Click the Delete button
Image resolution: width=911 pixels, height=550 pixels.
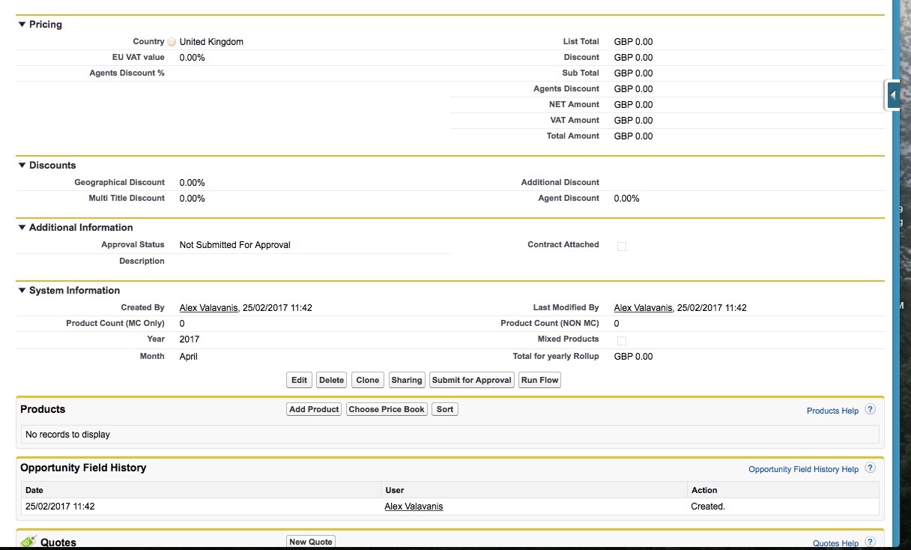click(x=331, y=380)
